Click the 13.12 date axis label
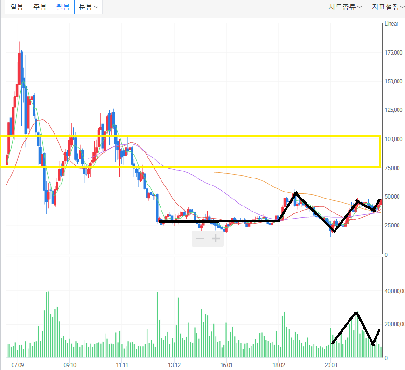 tap(175, 365)
